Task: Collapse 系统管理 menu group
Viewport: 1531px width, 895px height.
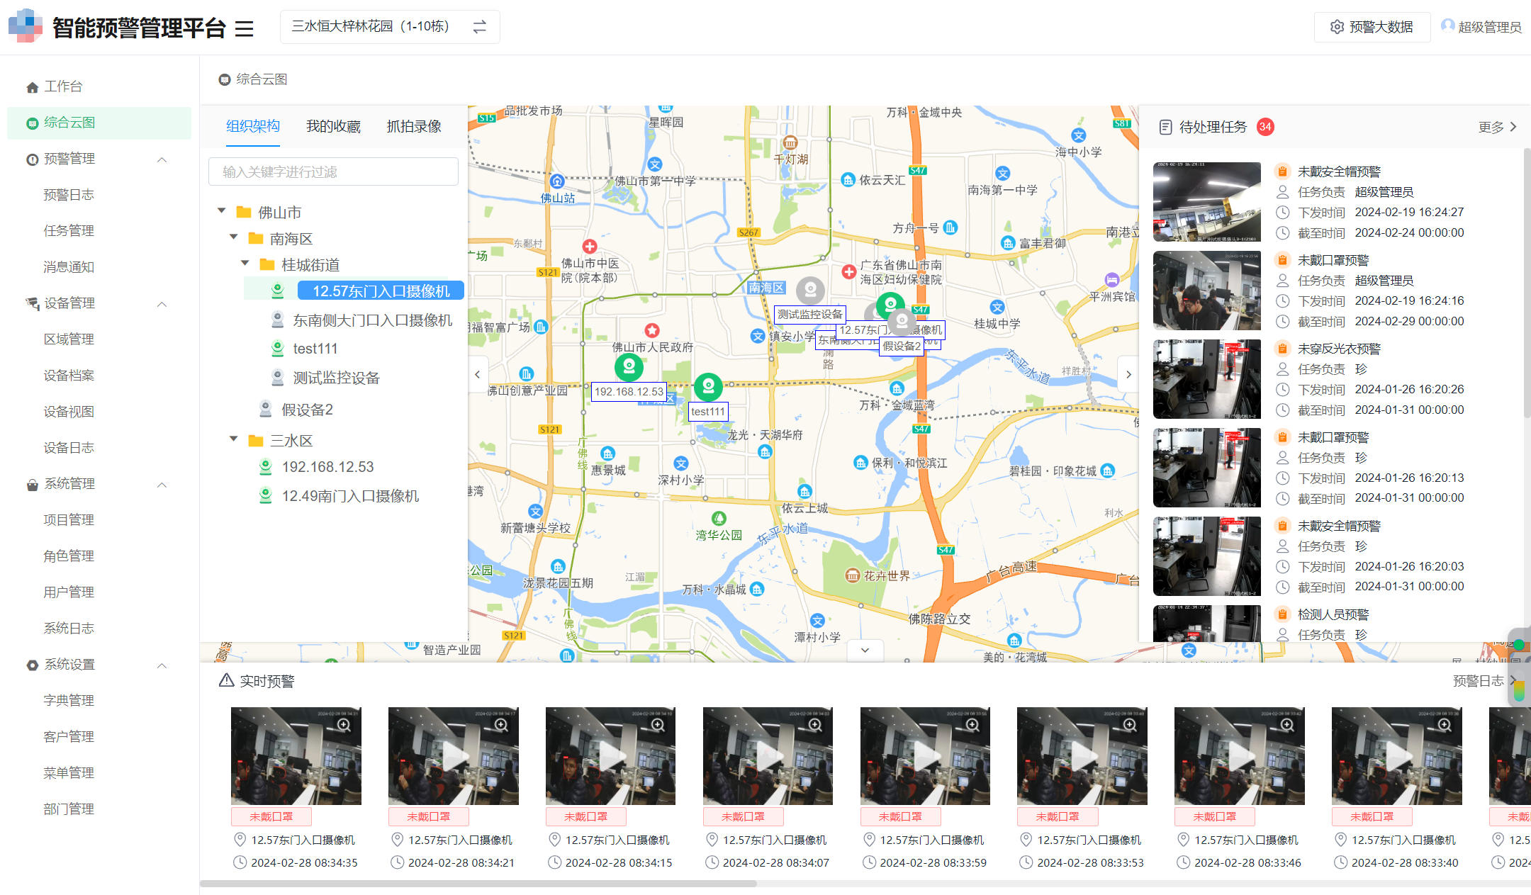Action: pyautogui.click(x=162, y=485)
